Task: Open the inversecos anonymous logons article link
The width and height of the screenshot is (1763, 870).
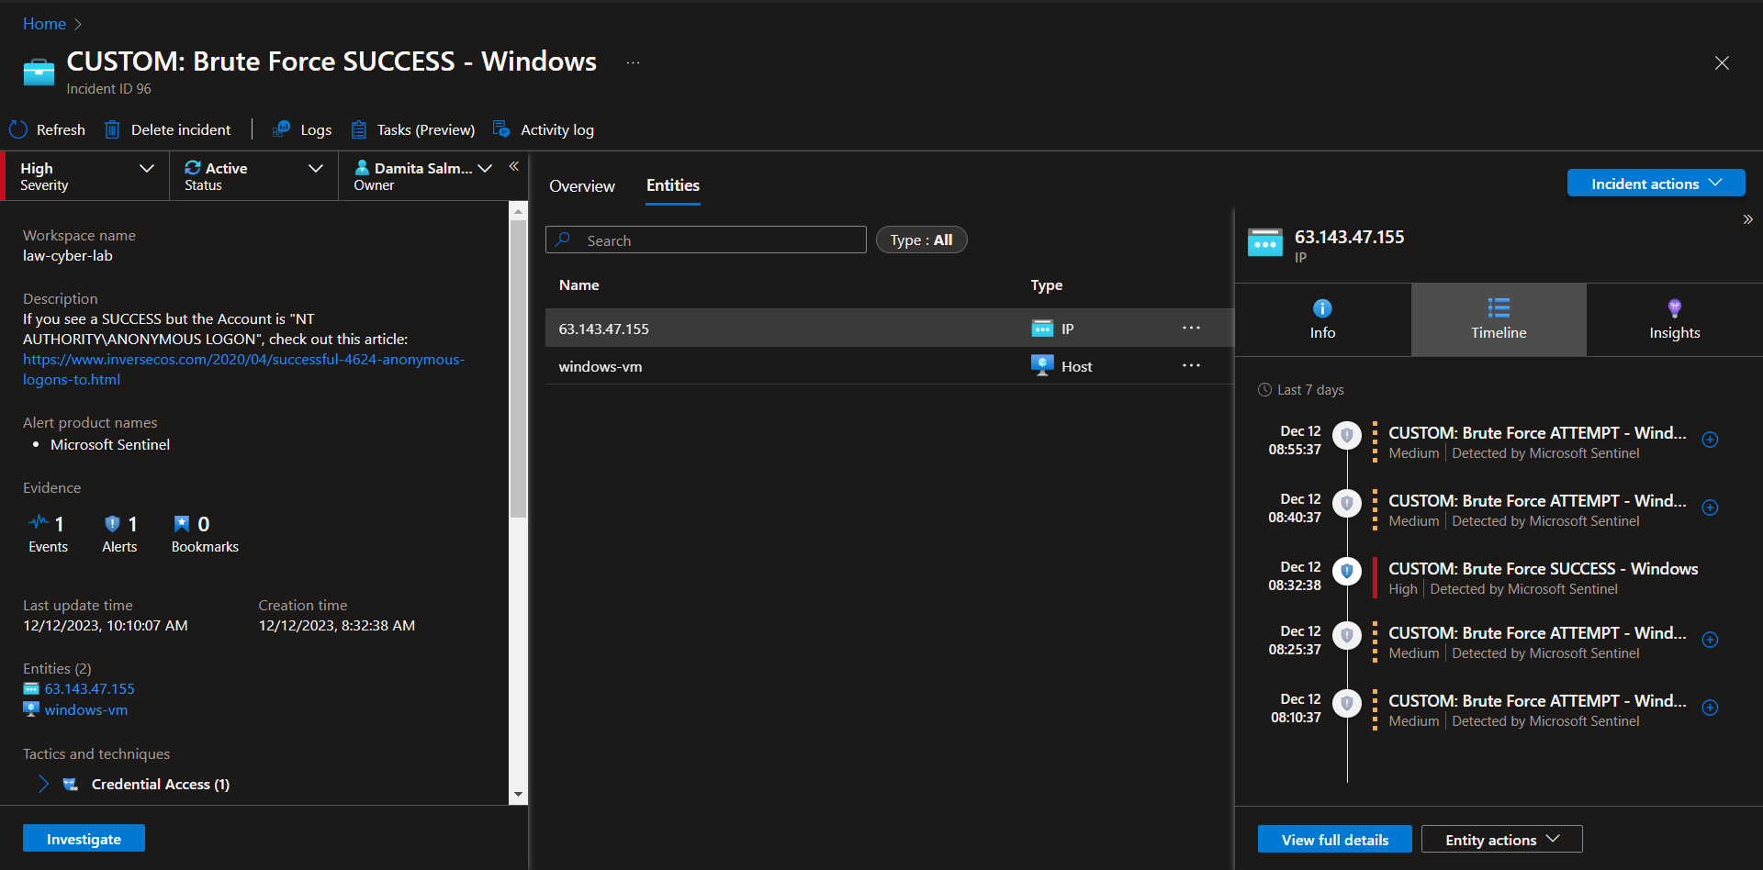Action: click(243, 369)
